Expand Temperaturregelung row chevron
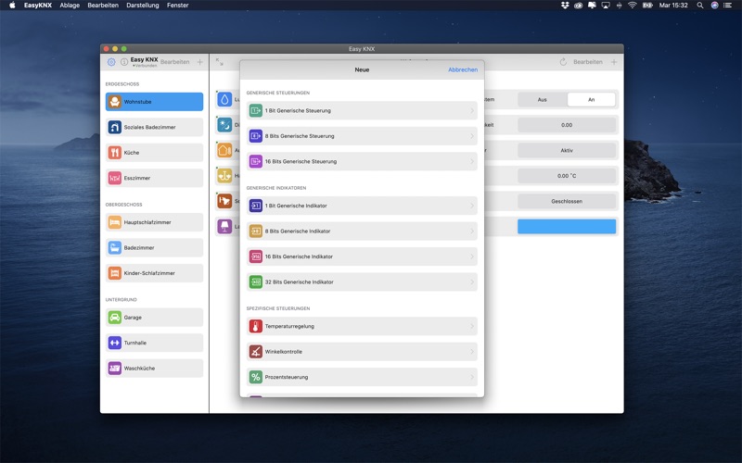The image size is (742, 463). (472, 327)
